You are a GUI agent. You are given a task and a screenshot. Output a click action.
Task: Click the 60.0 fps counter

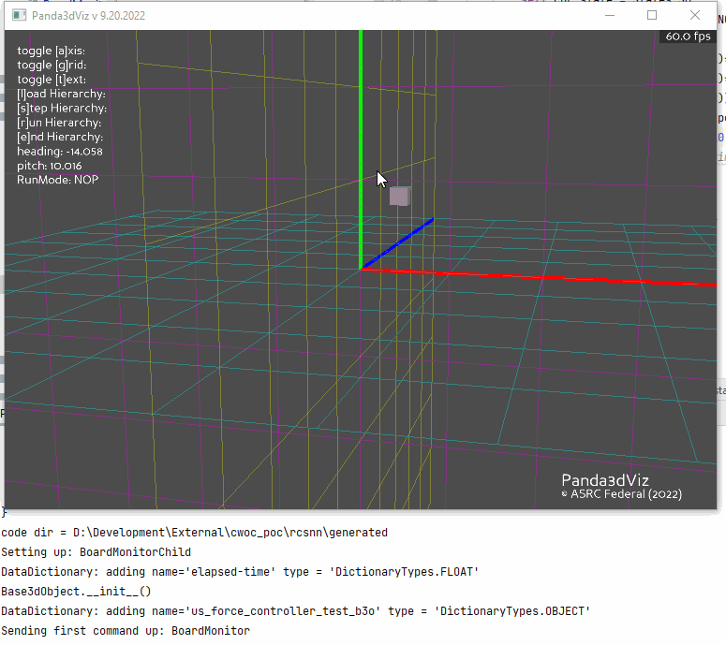(688, 37)
